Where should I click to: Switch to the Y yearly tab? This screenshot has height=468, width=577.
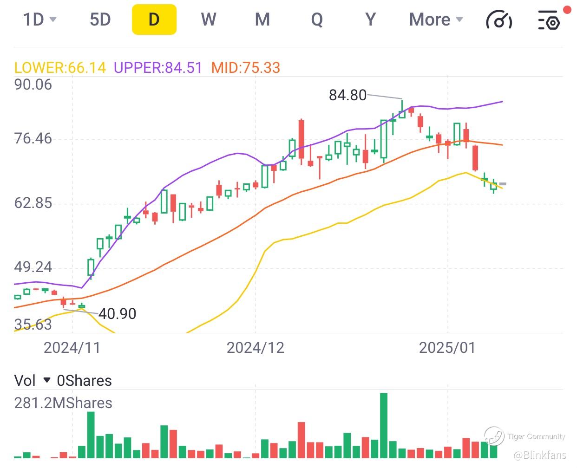(x=370, y=19)
